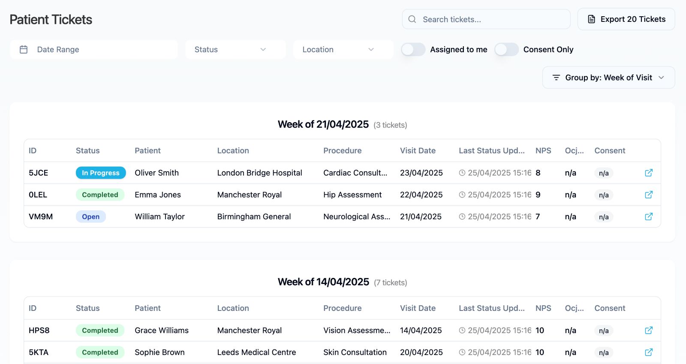
Task: Expand Group by: Week of Visit dropdown
Action: 609,78
